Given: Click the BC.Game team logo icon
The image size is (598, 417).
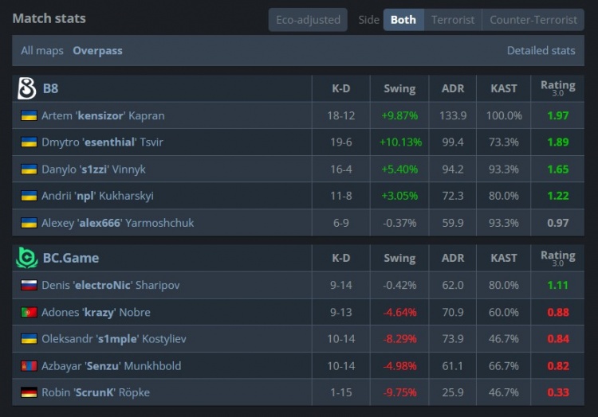Looking at the screenshot, I should (27, 258).
